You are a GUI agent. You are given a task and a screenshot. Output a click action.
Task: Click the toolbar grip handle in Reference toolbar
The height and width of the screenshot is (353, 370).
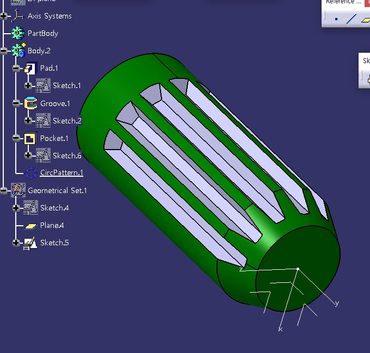[x=325, y=16]
